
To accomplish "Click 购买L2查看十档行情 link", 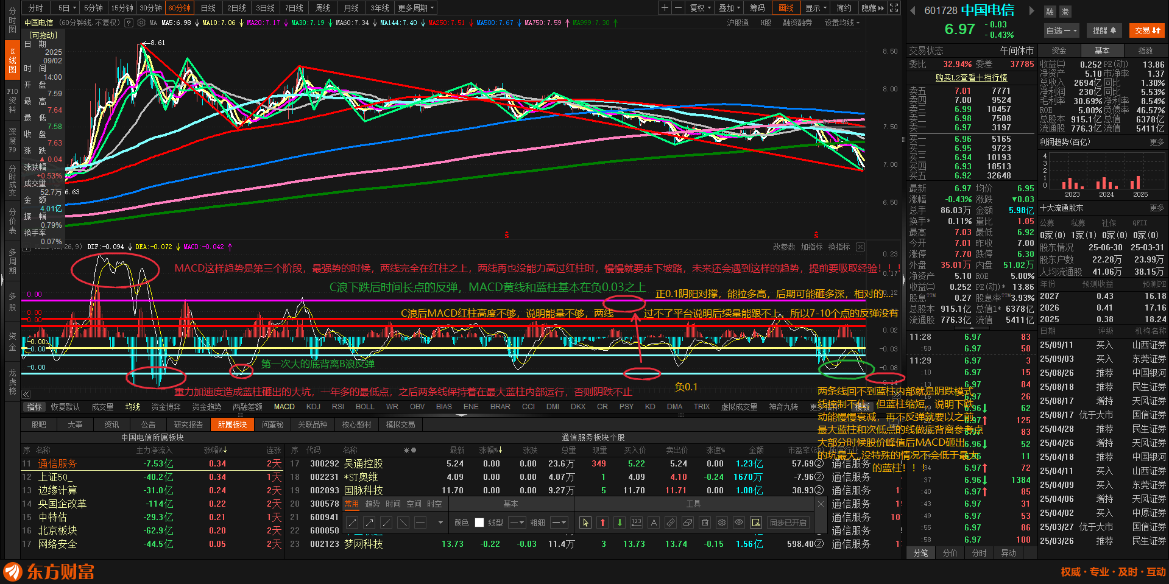I will tap(971, 77).
